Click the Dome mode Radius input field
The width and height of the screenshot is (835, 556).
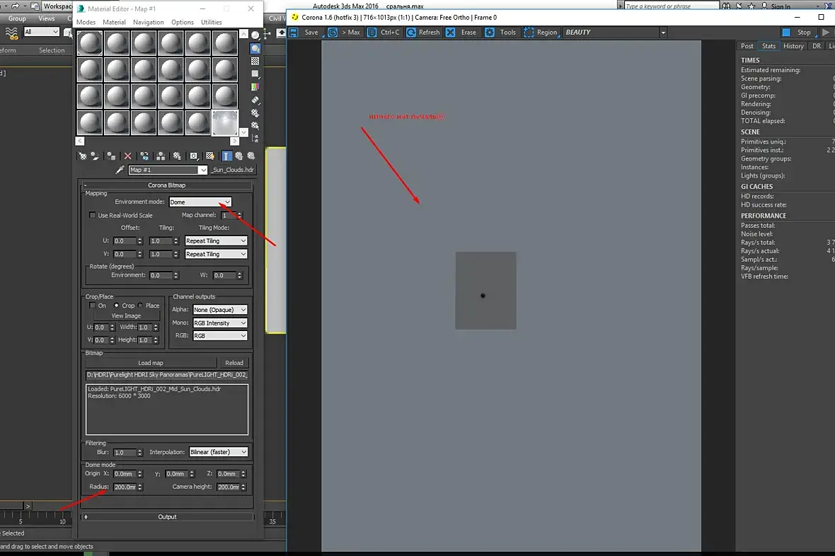(125, 487)
